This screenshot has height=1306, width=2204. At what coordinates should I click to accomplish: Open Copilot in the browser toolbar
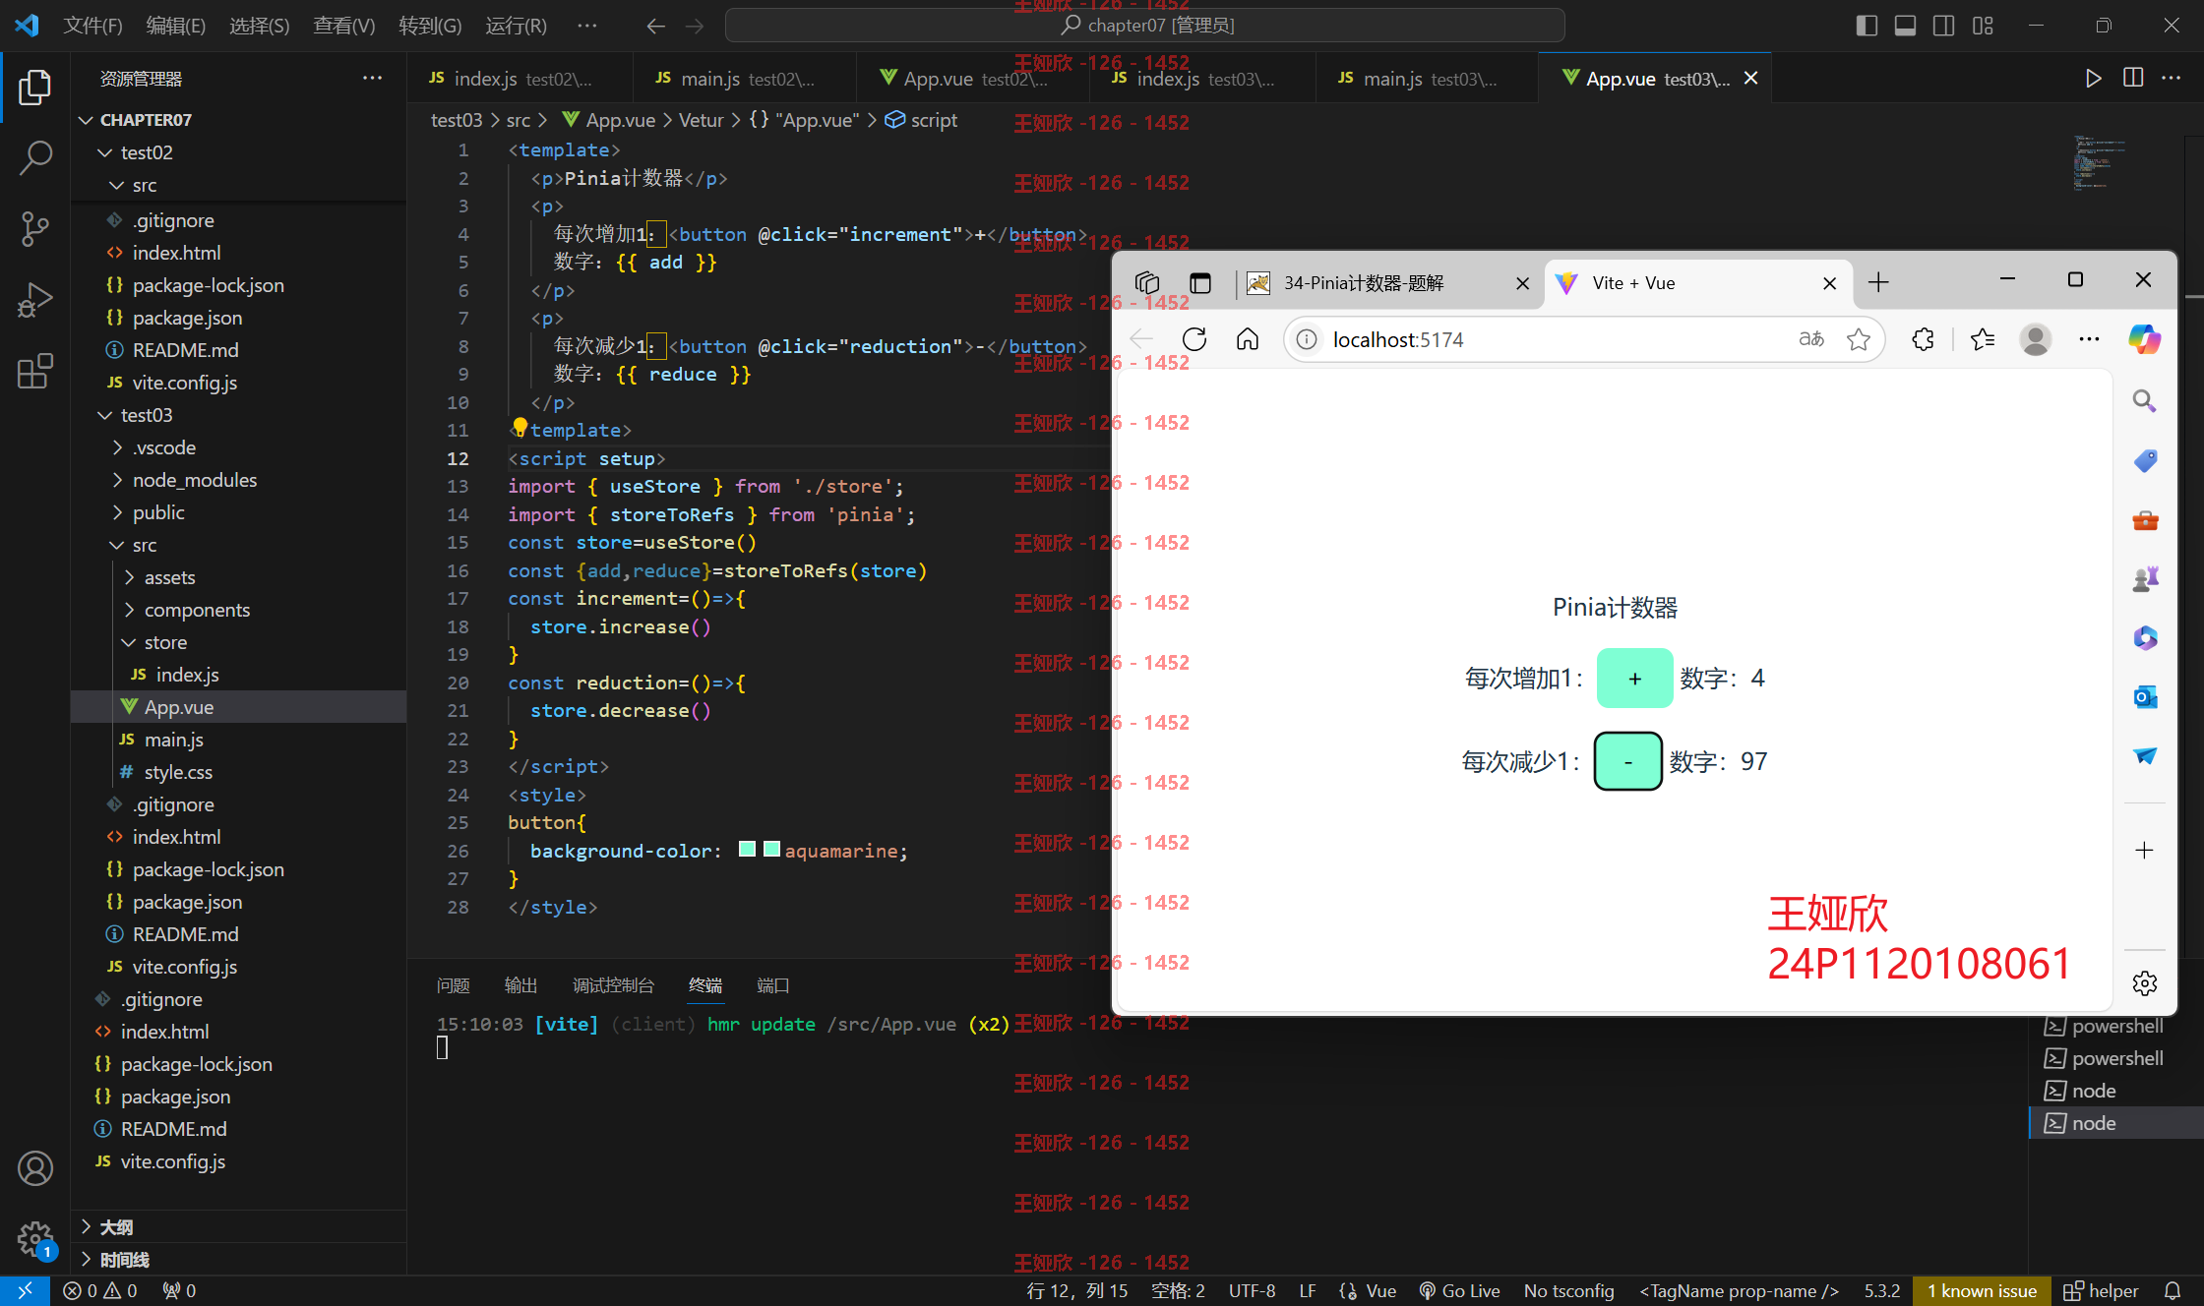pos(2144,339)
